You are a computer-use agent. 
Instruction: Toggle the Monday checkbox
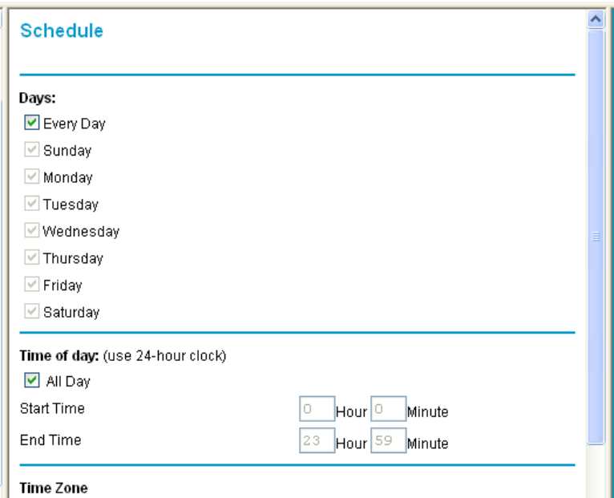click(31, 177)
